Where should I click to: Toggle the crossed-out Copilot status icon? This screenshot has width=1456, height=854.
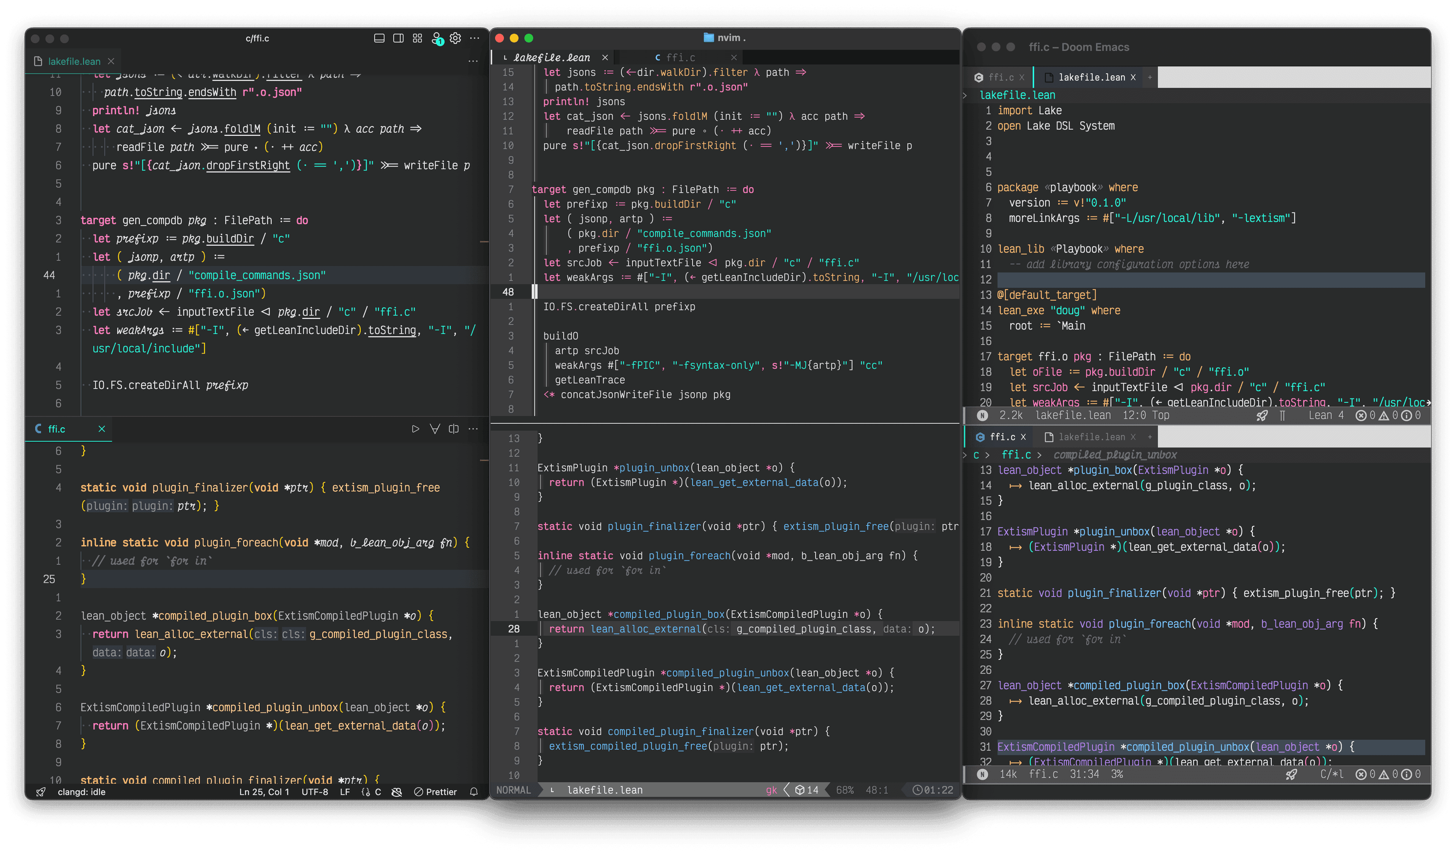(396, 792)
